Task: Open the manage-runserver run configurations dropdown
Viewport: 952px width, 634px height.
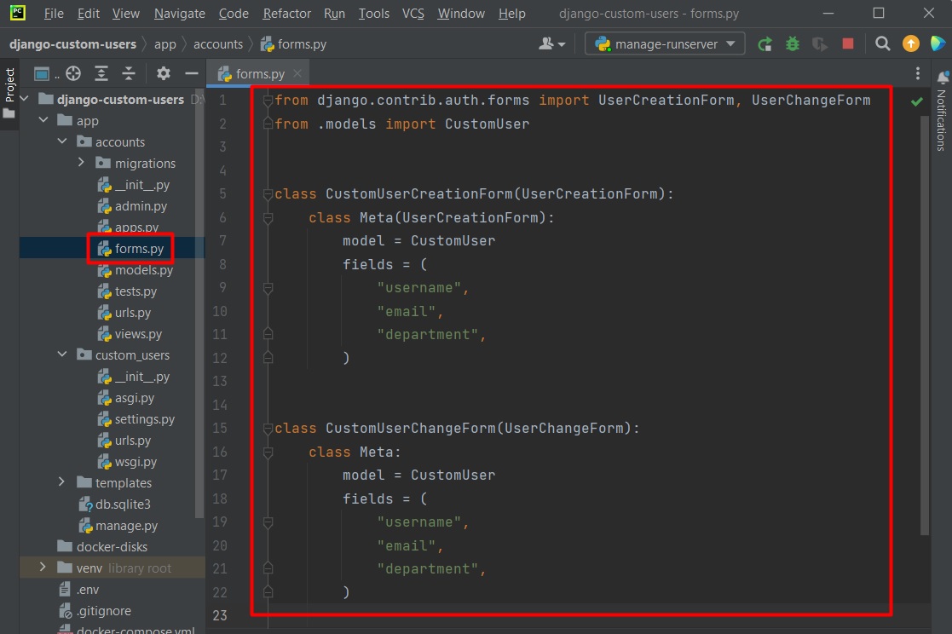Action: point(664,43)
